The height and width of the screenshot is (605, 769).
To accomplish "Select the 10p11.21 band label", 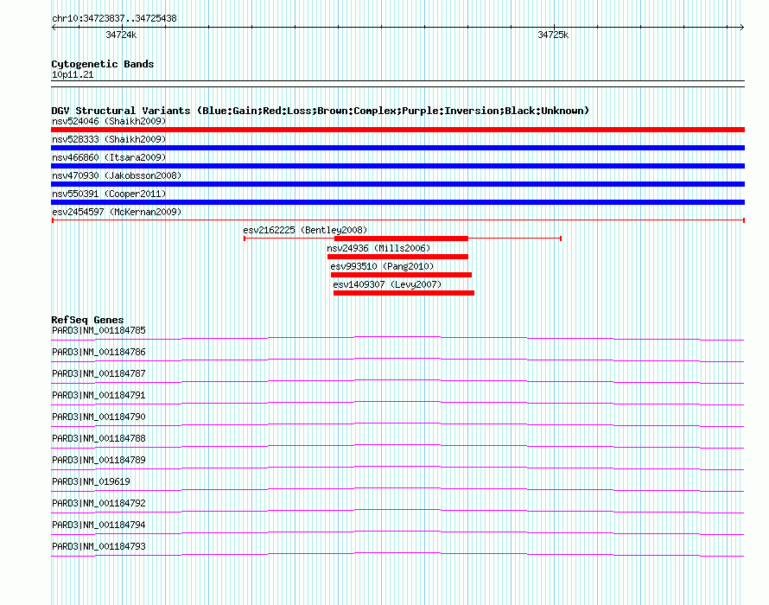I will [73, 74].
